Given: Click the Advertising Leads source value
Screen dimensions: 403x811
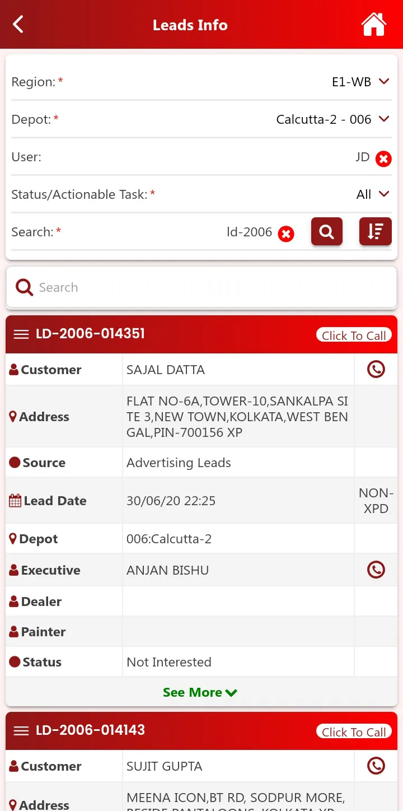Looking at the screenshot, I should 179,463.
